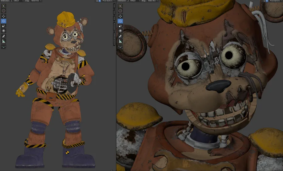This screenshot has height=171, width=283.
Task: Pick the Scale tool in right viewport
Action: (x=120, y=26)
